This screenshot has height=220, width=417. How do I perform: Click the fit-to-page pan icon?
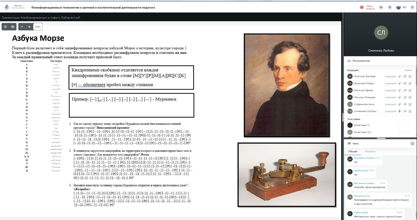[x=5, y=27]
